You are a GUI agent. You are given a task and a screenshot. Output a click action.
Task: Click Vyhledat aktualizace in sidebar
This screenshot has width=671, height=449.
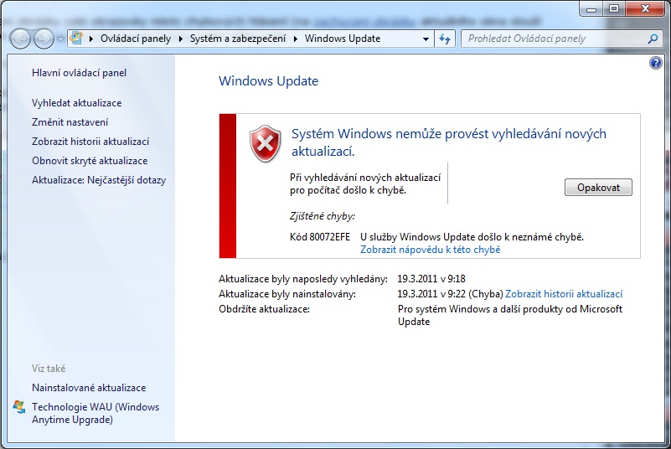point(76,103)
